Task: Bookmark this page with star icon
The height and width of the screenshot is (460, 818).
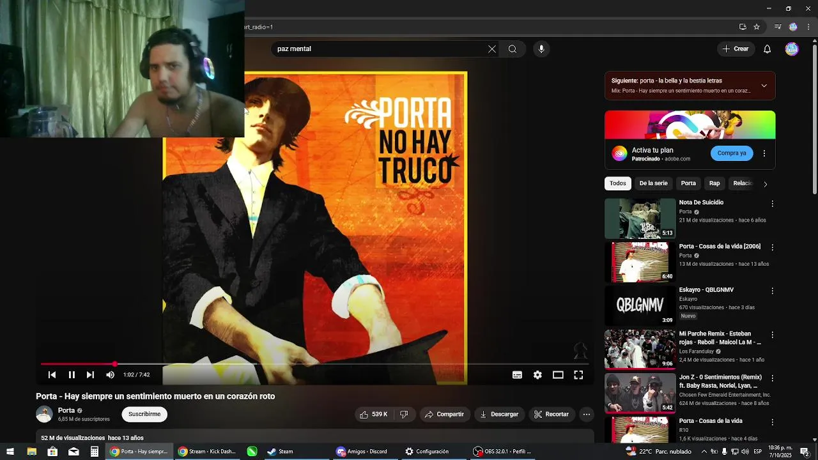Action: tap(757, 27)
